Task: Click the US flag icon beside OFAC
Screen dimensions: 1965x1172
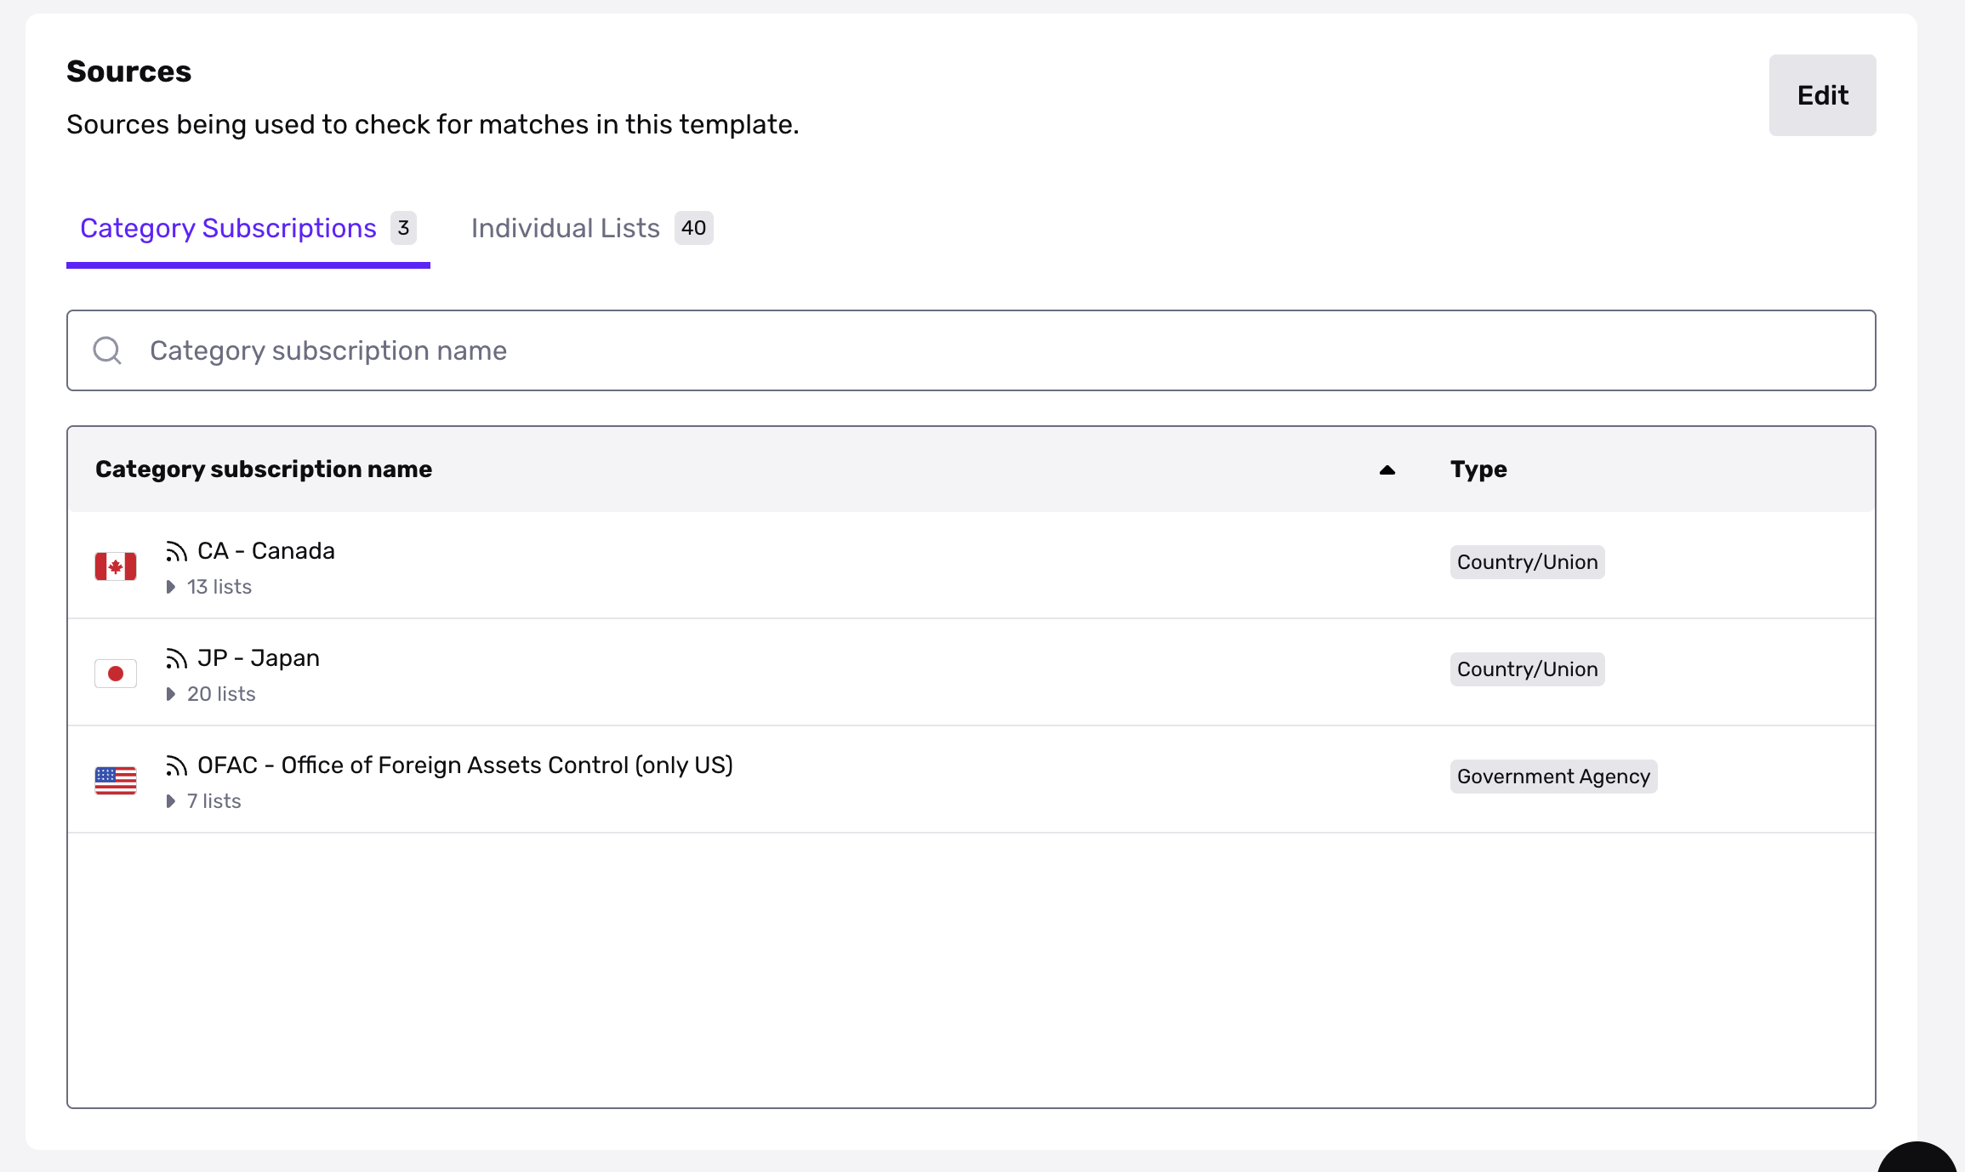Action: click(x=115, y=780)
